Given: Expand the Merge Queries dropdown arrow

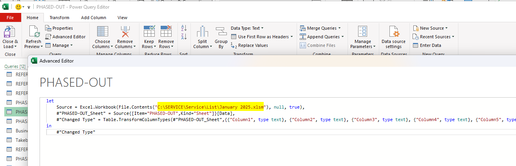Looking at the screenshot, I should (x=339, y=28).
